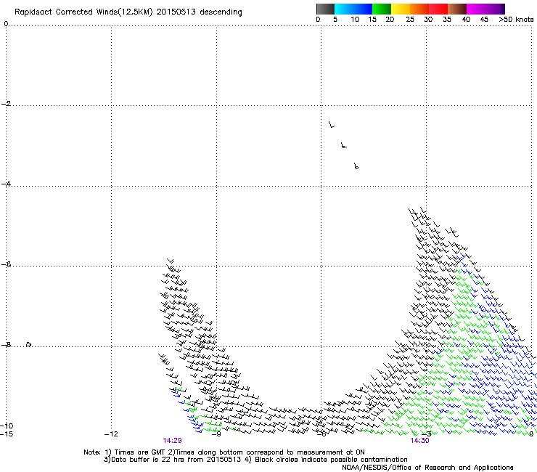This screenshot has height=472, width=537.
Task: Click the green 15-20 knots color swatch
Action: point(382,9)
